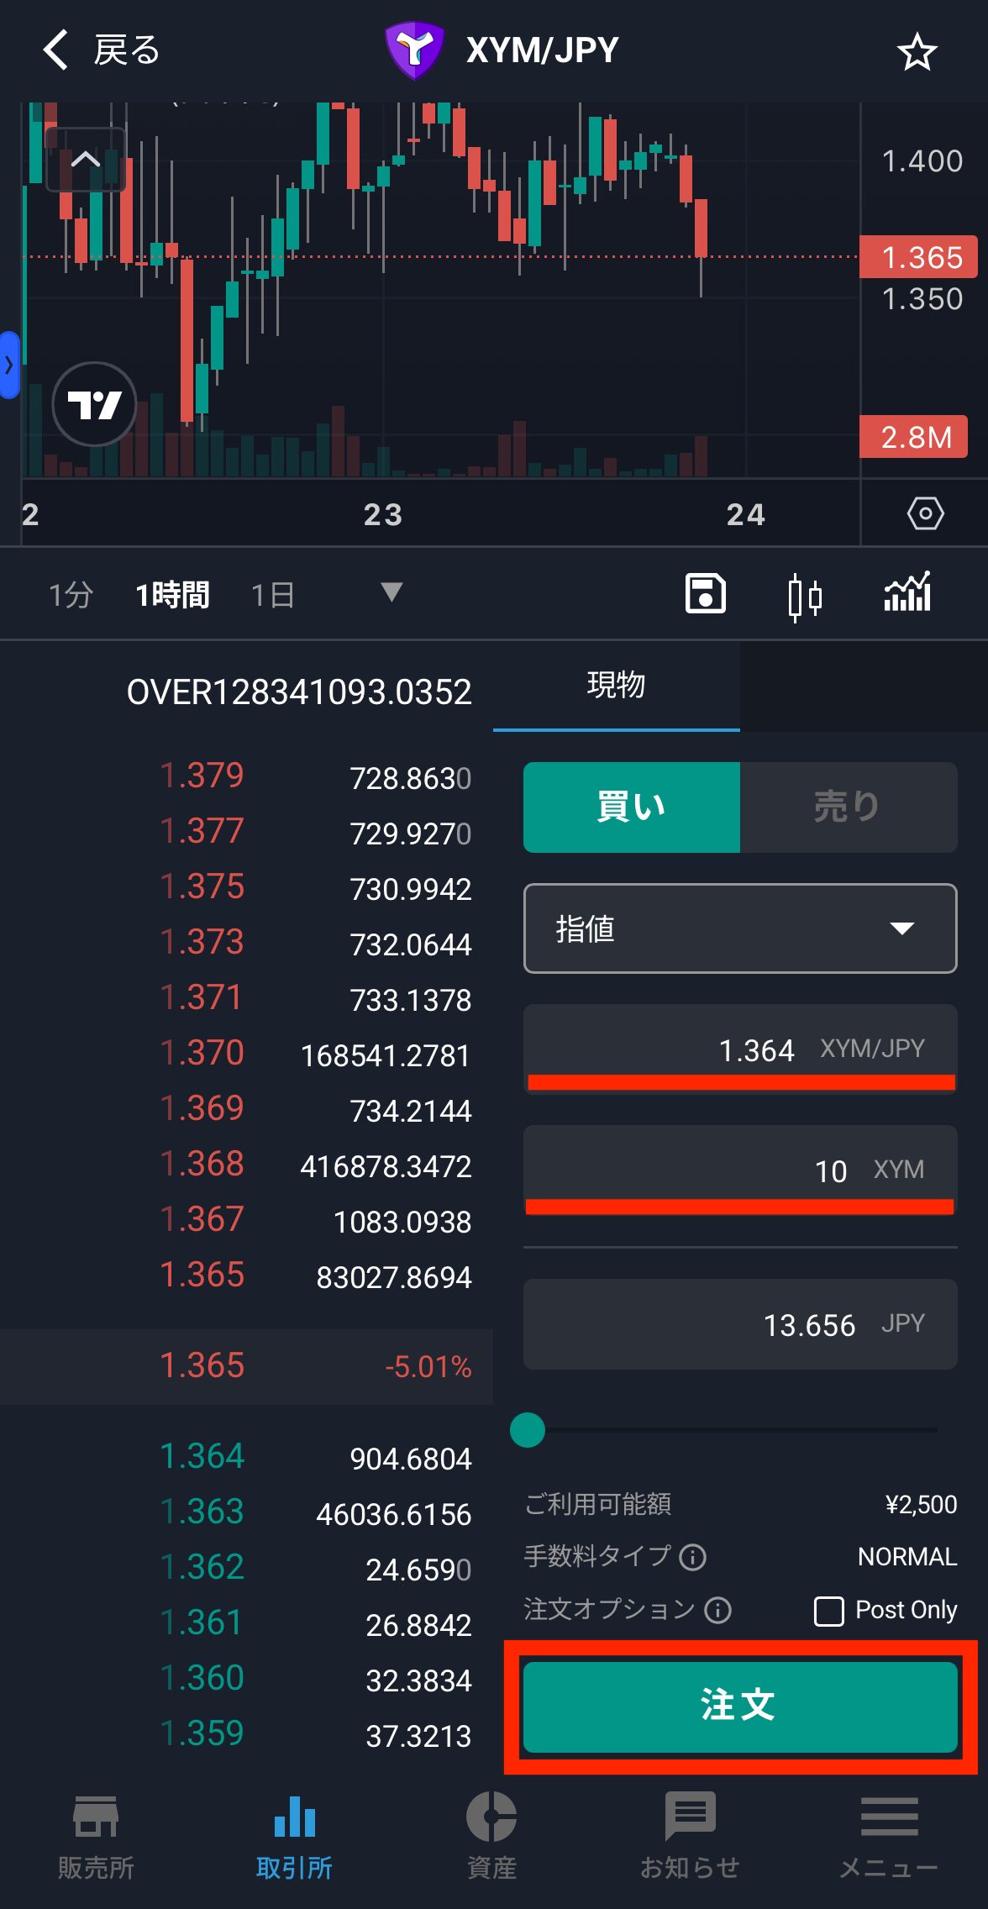Tap the red 1.365 price label on chart axis

[919, 257]
